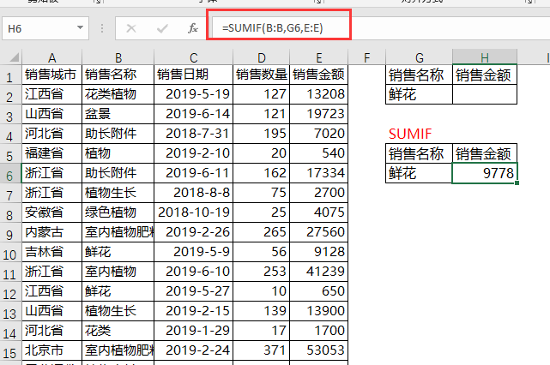Select column A header

(51, 58)
